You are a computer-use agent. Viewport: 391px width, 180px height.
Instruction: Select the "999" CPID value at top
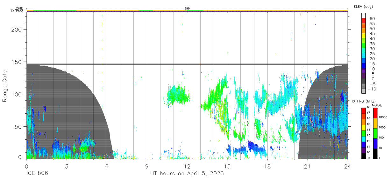click(x=187, y=9)
